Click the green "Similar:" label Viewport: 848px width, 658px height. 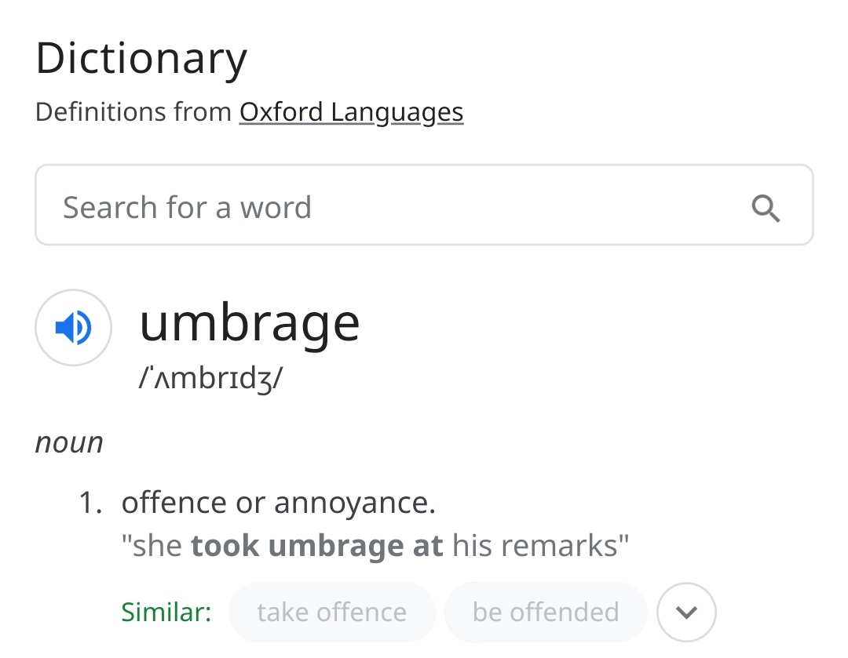[x=166, y=612]
